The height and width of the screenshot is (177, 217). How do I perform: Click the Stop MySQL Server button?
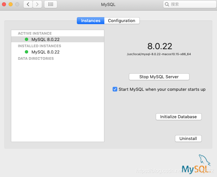[159, 77]
